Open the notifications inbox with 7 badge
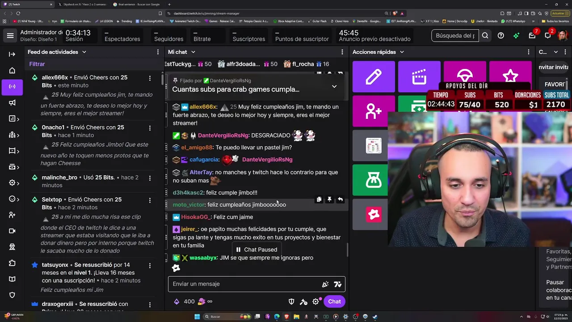Screen dimensions: 572x322 coord(532,35)
